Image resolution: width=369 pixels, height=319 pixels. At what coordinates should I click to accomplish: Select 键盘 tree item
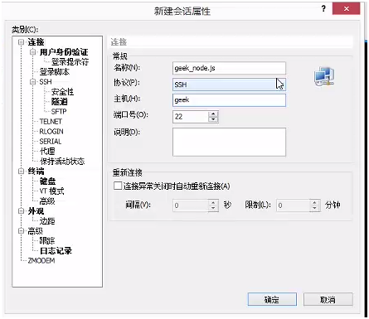(x=47, y=181)
